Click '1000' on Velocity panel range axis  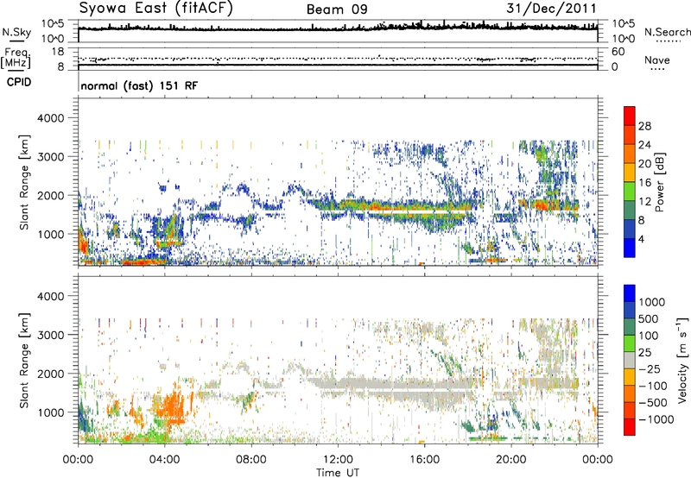(x=50, y=412)
